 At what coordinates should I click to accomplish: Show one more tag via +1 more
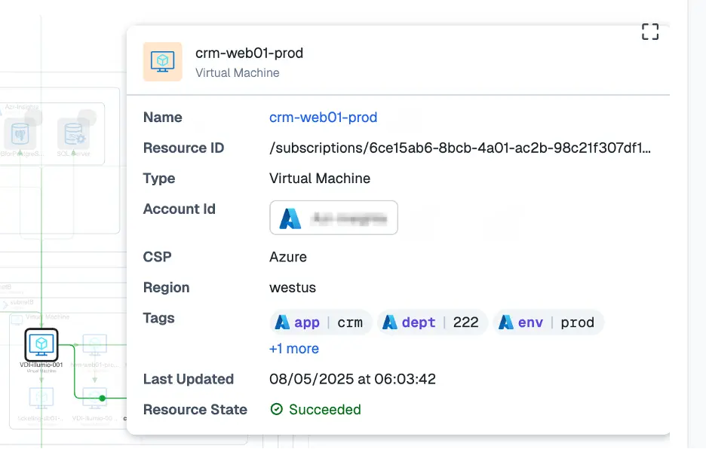[x=294, y=348]
